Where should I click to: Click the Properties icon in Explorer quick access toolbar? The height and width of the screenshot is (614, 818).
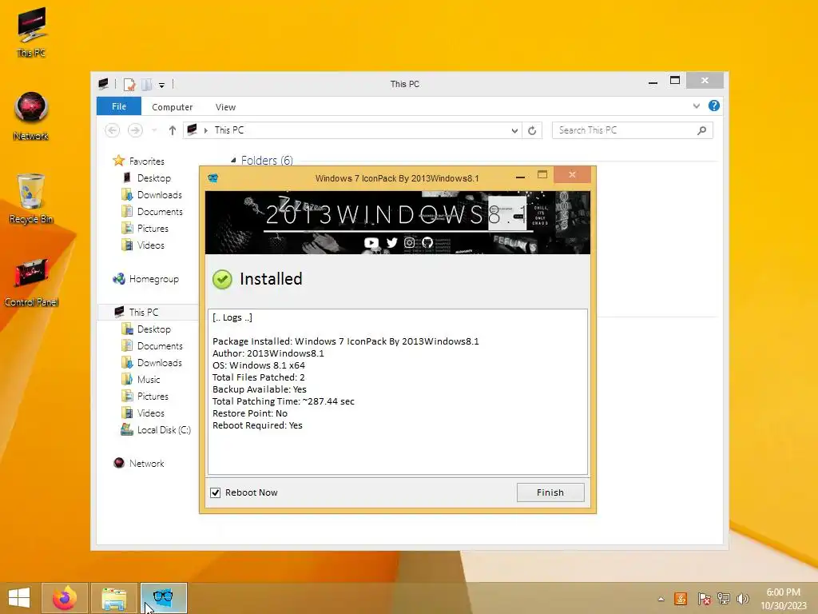(x=129, y=84)
